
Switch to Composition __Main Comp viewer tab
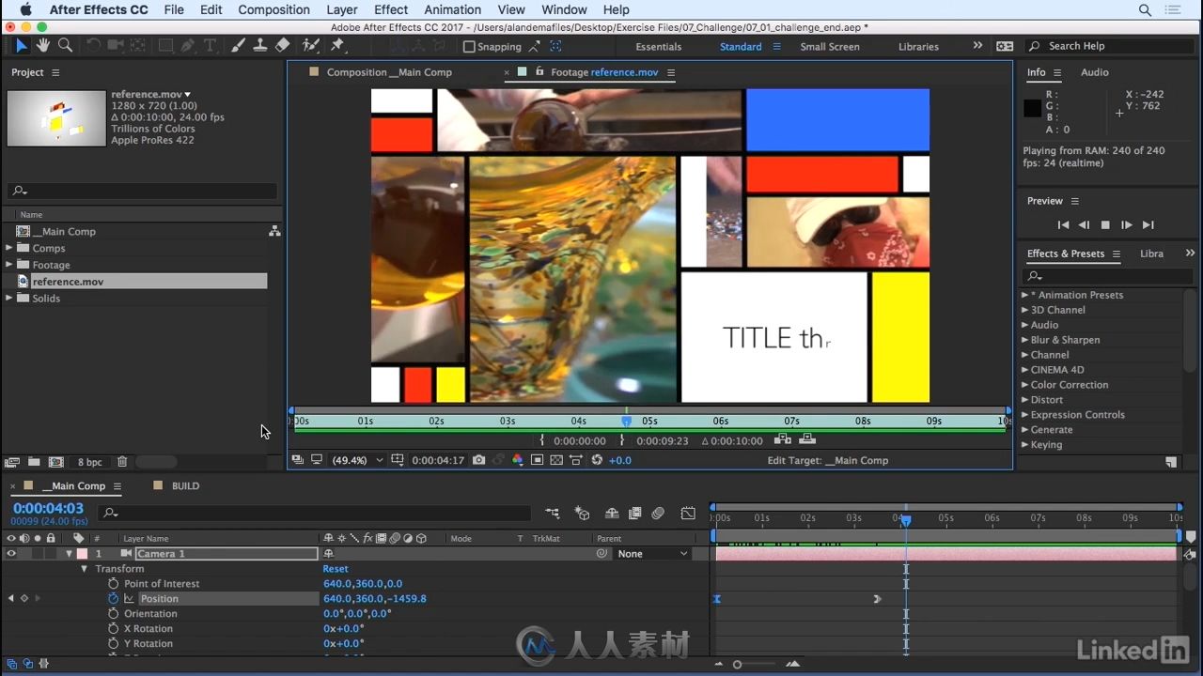389,72
